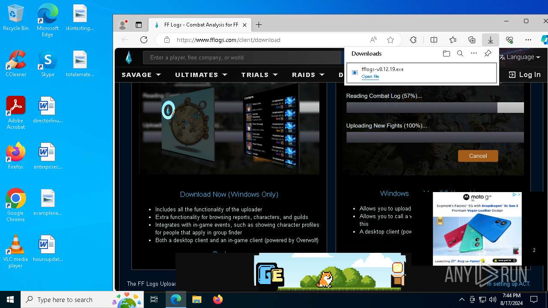This screenshot has width=548, height=308.
Task: Select the directorlinu Word document
Action: [48, 110]
